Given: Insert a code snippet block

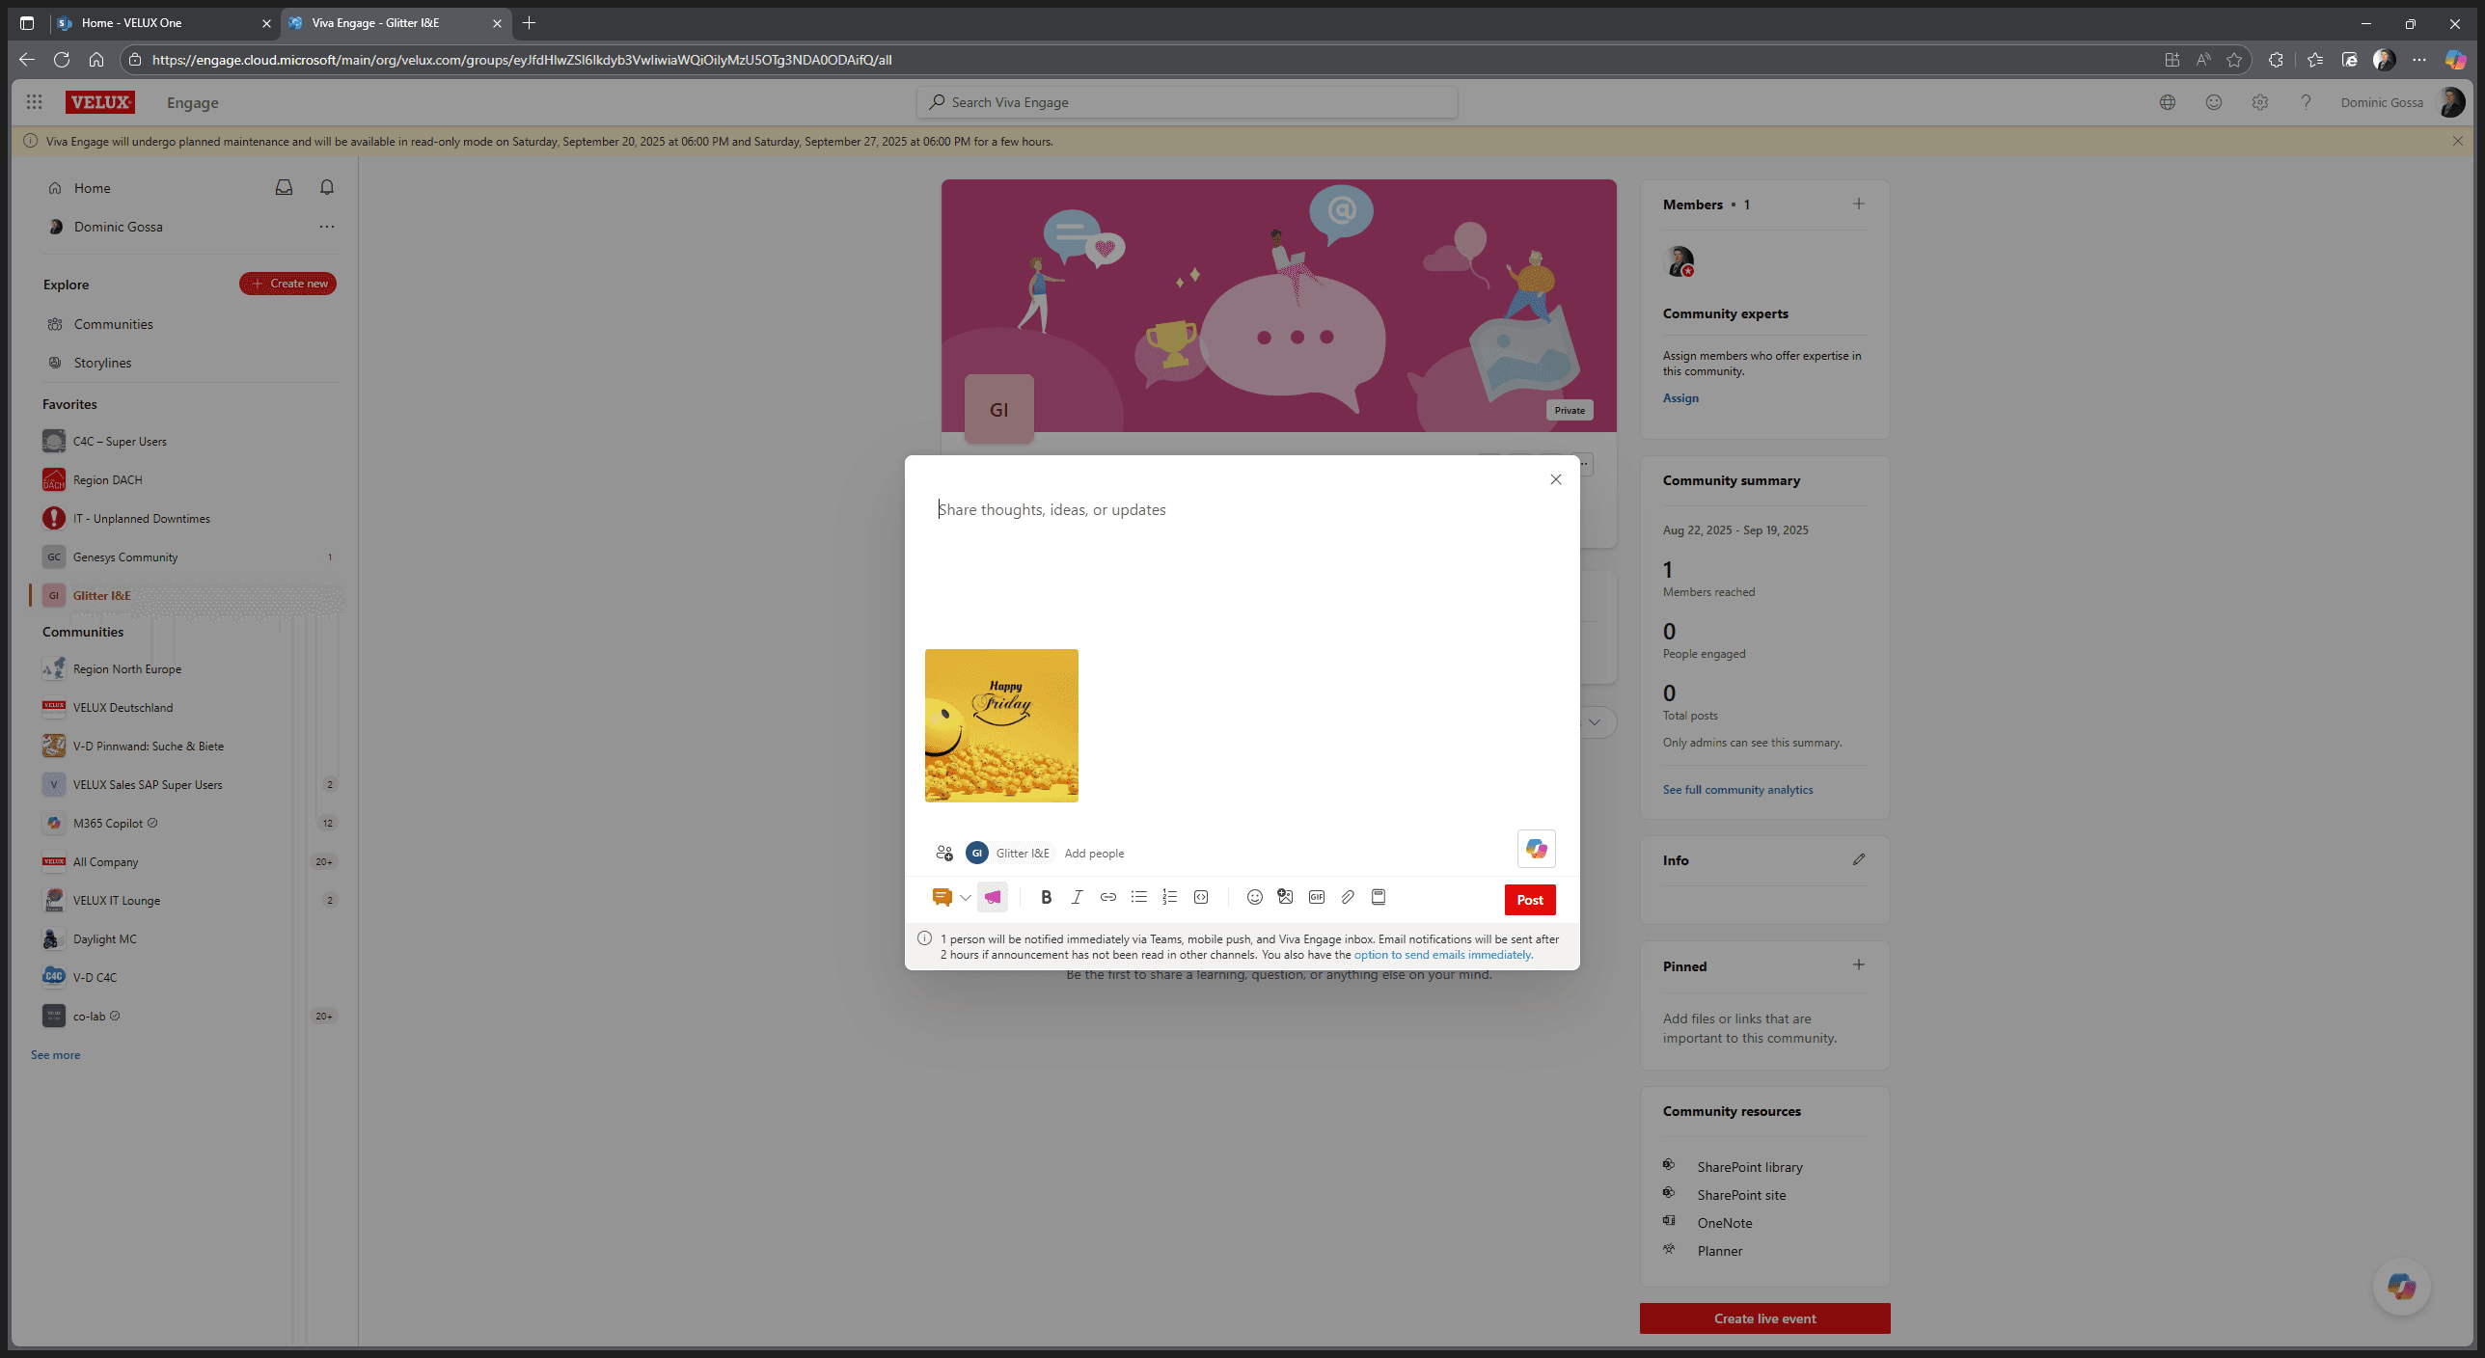Looking at the screenshot, I should pyautogui.click(x=1201, y=897).
